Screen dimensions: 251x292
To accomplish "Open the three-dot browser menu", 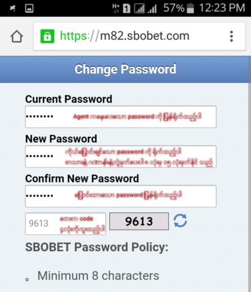I will tap(231, 36).
